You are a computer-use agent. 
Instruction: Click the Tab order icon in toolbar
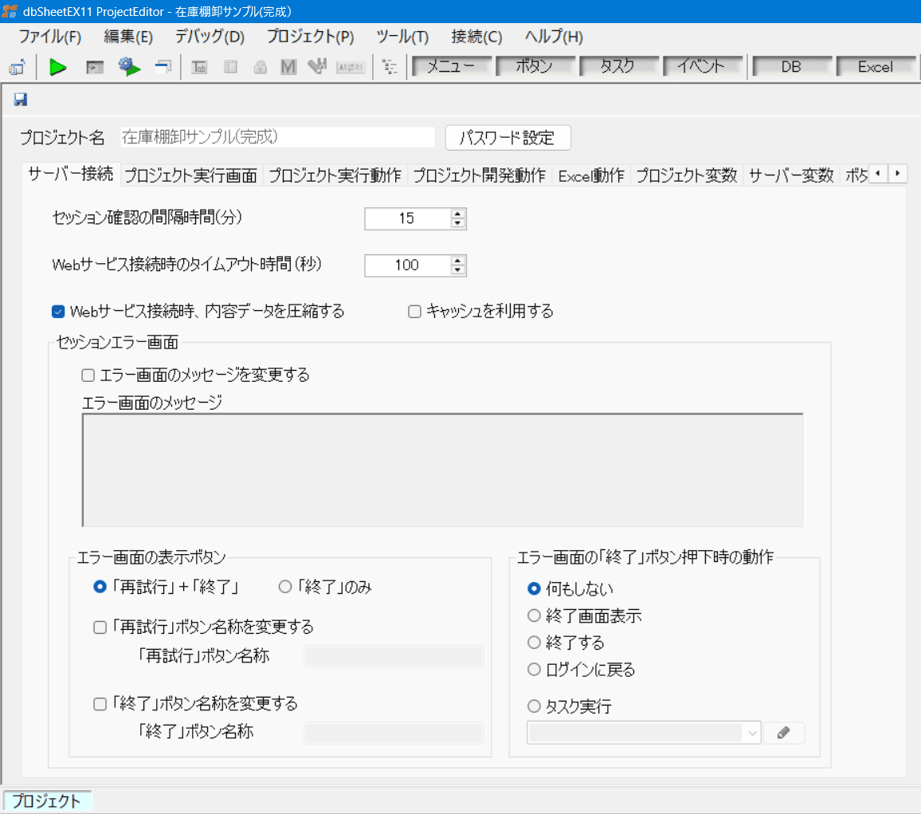pos(200,68)
